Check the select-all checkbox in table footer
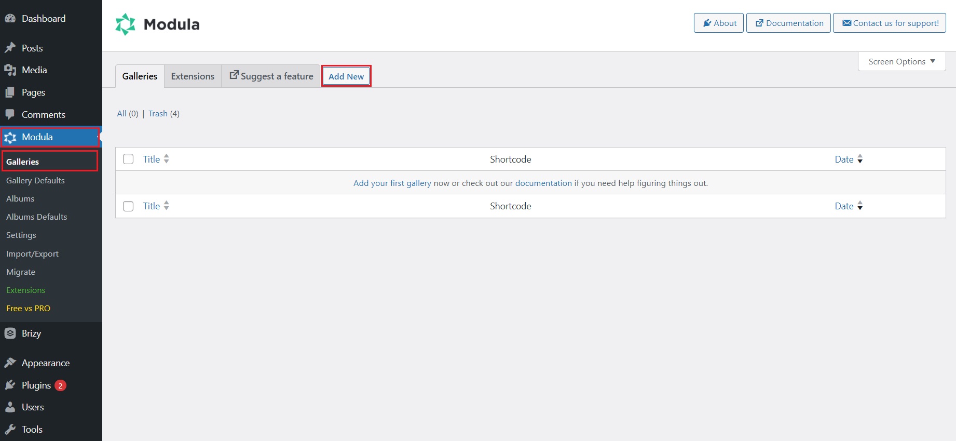The width and height of the screenshot is (956, 441). [x=128, y=206]
